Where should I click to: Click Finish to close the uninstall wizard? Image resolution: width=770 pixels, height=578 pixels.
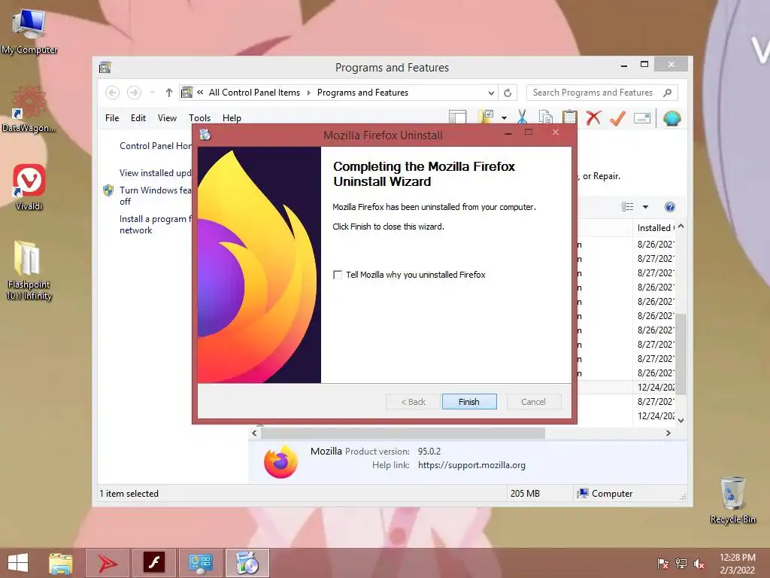469,402
